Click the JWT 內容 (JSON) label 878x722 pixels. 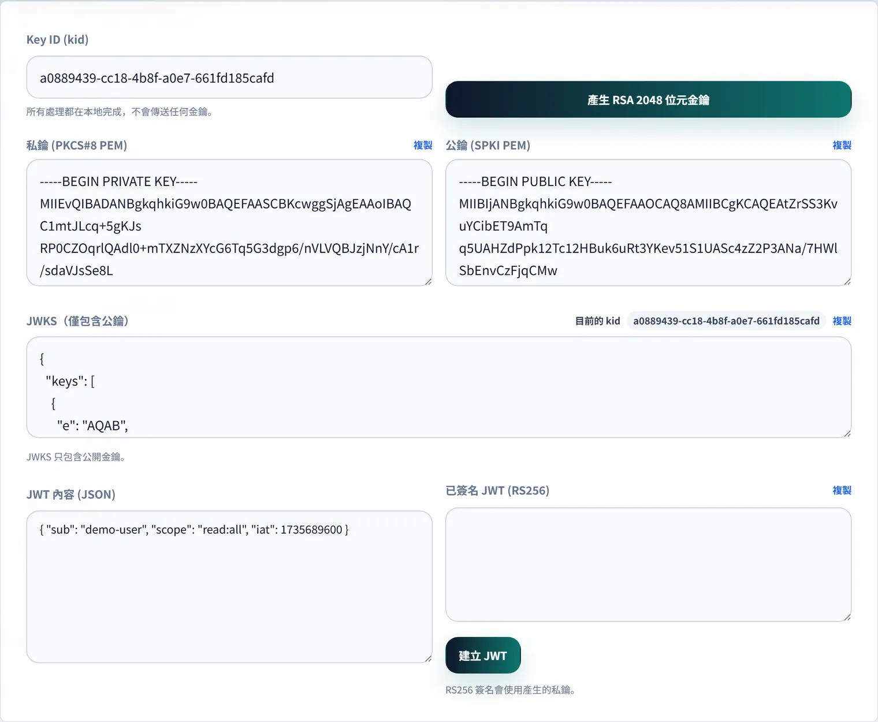pyautogui.click(x=71, y=494)
